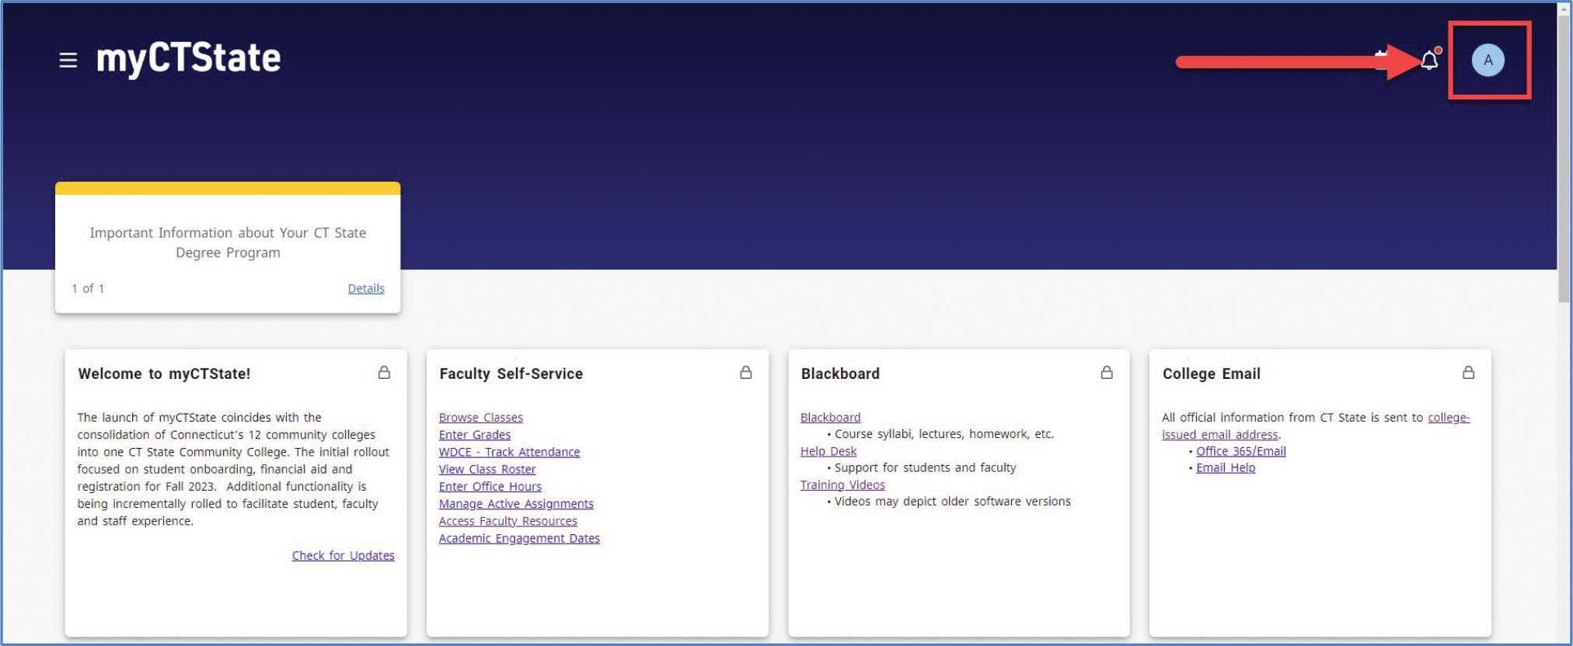This screenshot has height=646, width=1573.
Task: Click the Check for Updates link
Action: click(x=343, y=555)
